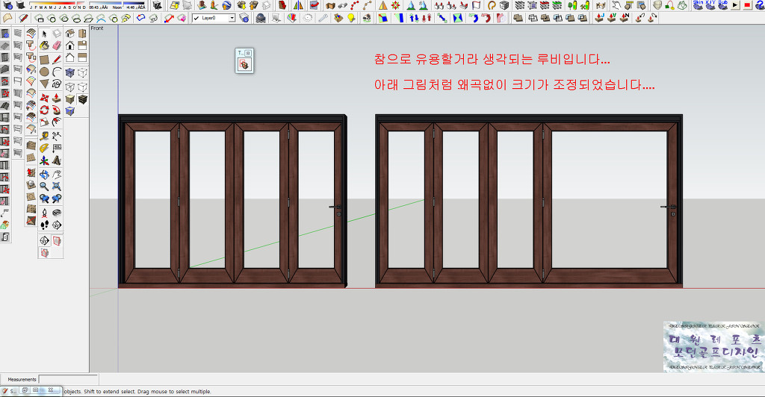Switch to Front view house icon

coord(69,46)
